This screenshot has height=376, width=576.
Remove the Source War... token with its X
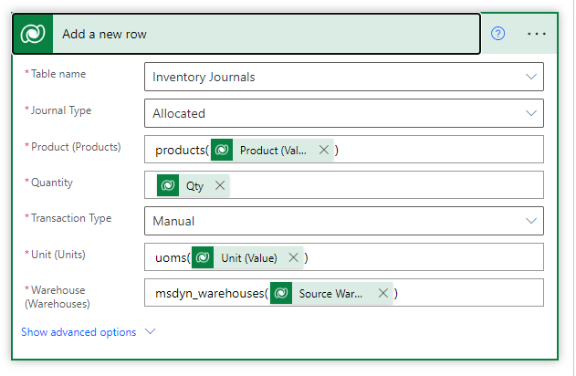pyautogui.click(x=382, y=293)
